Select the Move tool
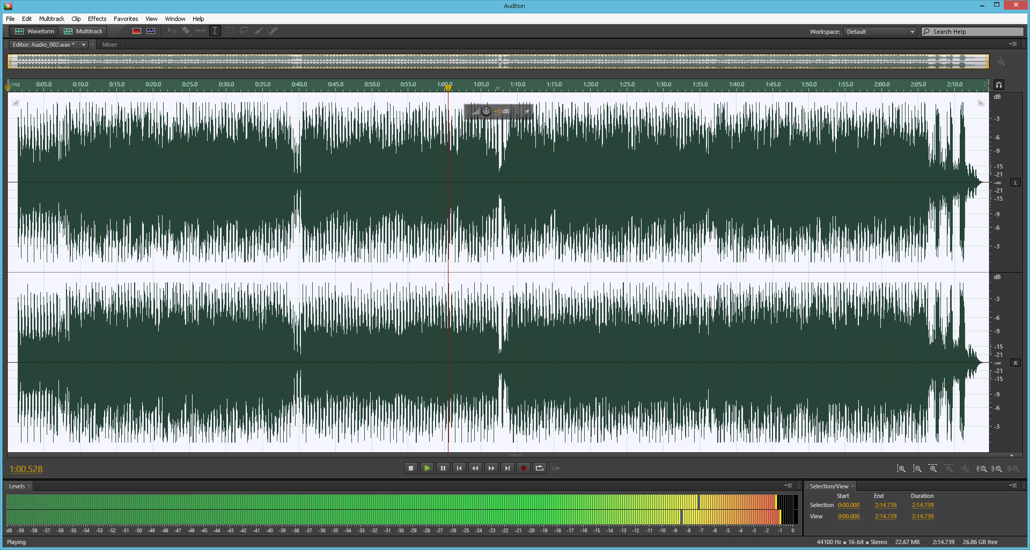 (172, 31)
